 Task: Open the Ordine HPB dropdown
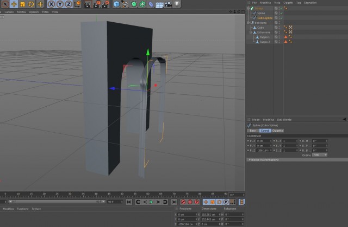(x=320, y=155)
